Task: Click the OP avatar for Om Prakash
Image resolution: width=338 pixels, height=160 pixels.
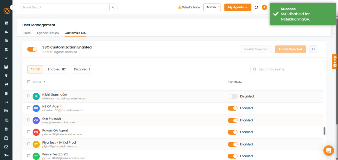Action: coord(36,120)
